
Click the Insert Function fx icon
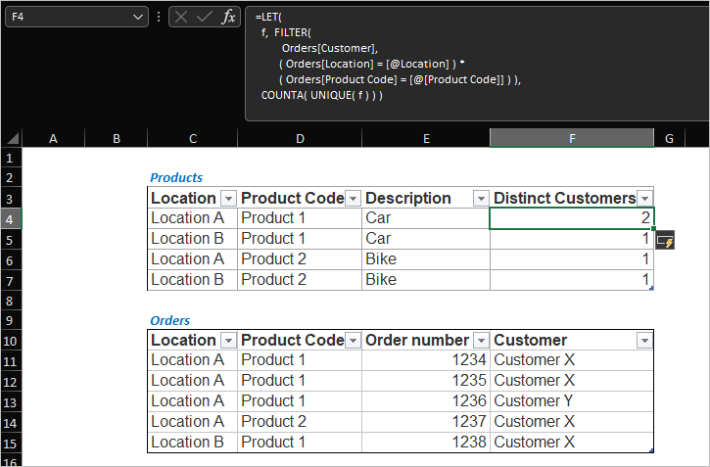[227, 17]
